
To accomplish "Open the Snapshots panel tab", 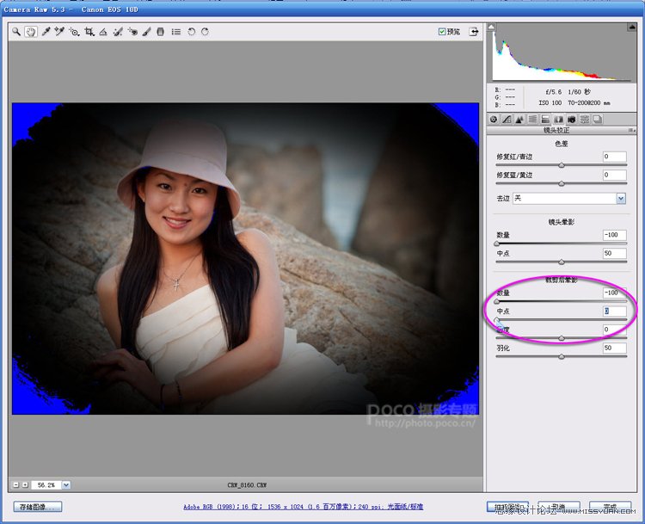I will tap(598, 120).
